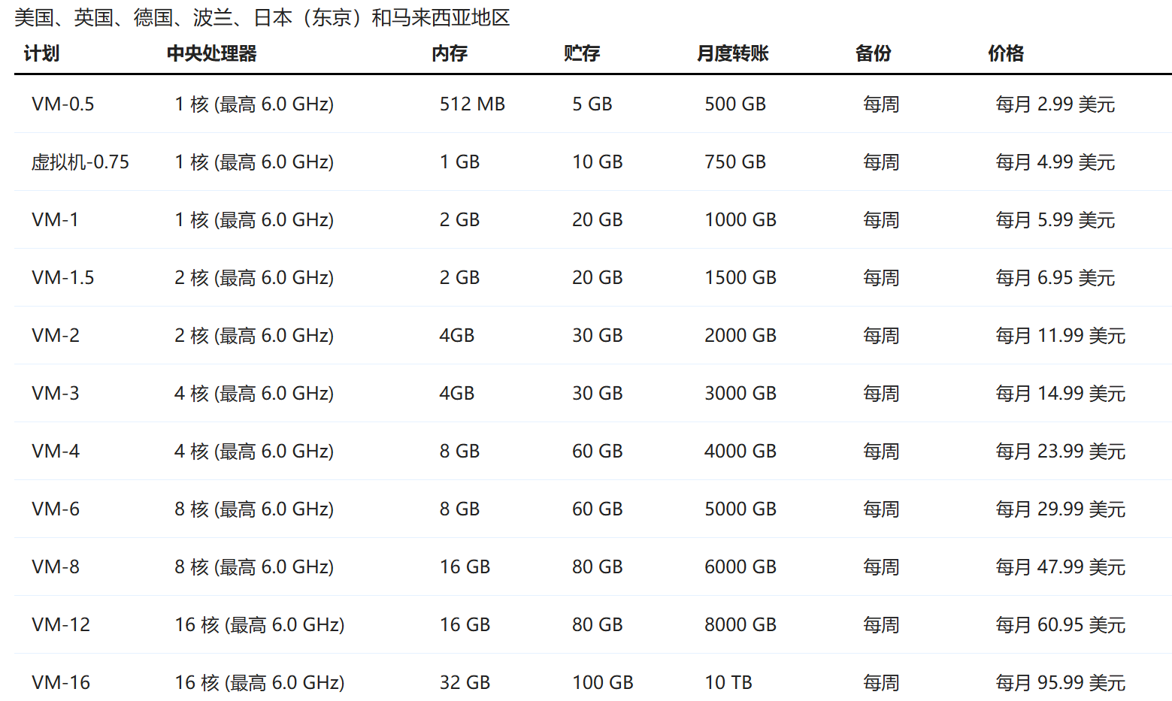Click the 3000 GB monthly transfer cell
This screenshot has width=1172, height=701.
740,394
